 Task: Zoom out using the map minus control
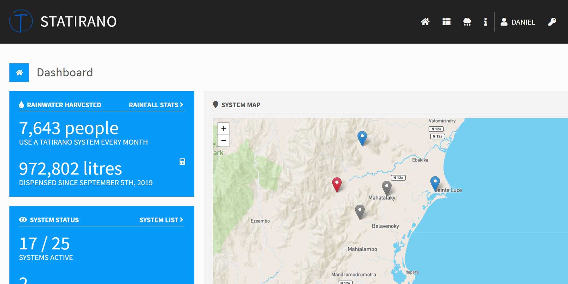pyautogui.click(x=224, y=140)
